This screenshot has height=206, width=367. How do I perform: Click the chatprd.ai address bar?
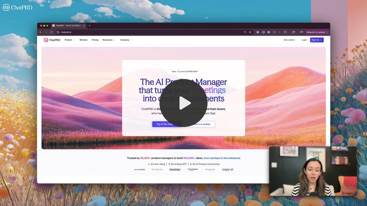(150, 32)
